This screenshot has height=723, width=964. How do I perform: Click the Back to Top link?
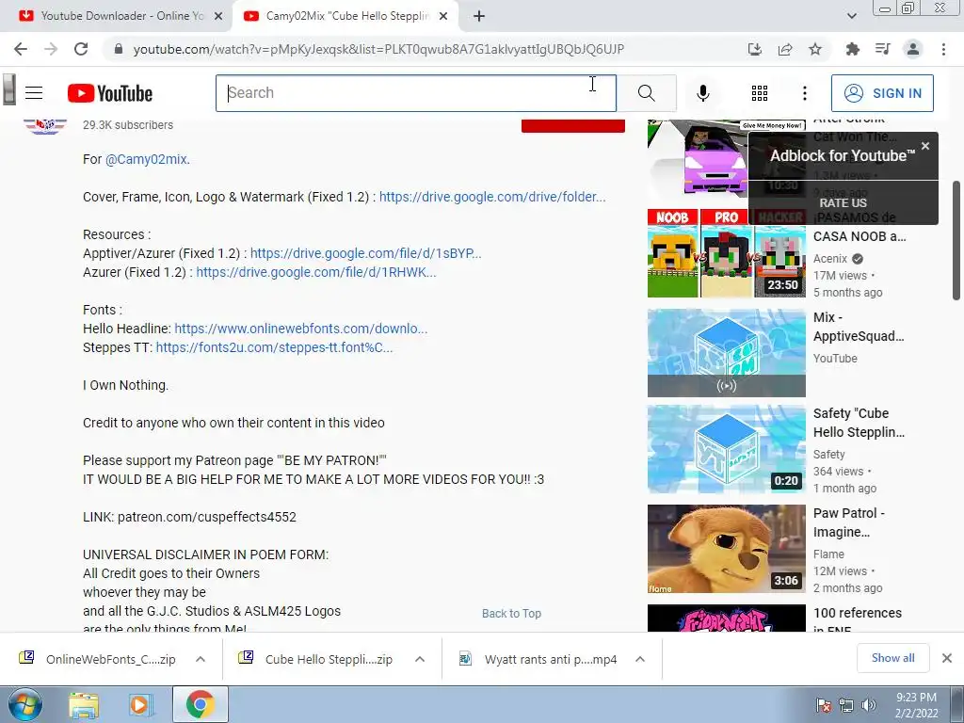[x=511, y=613]
